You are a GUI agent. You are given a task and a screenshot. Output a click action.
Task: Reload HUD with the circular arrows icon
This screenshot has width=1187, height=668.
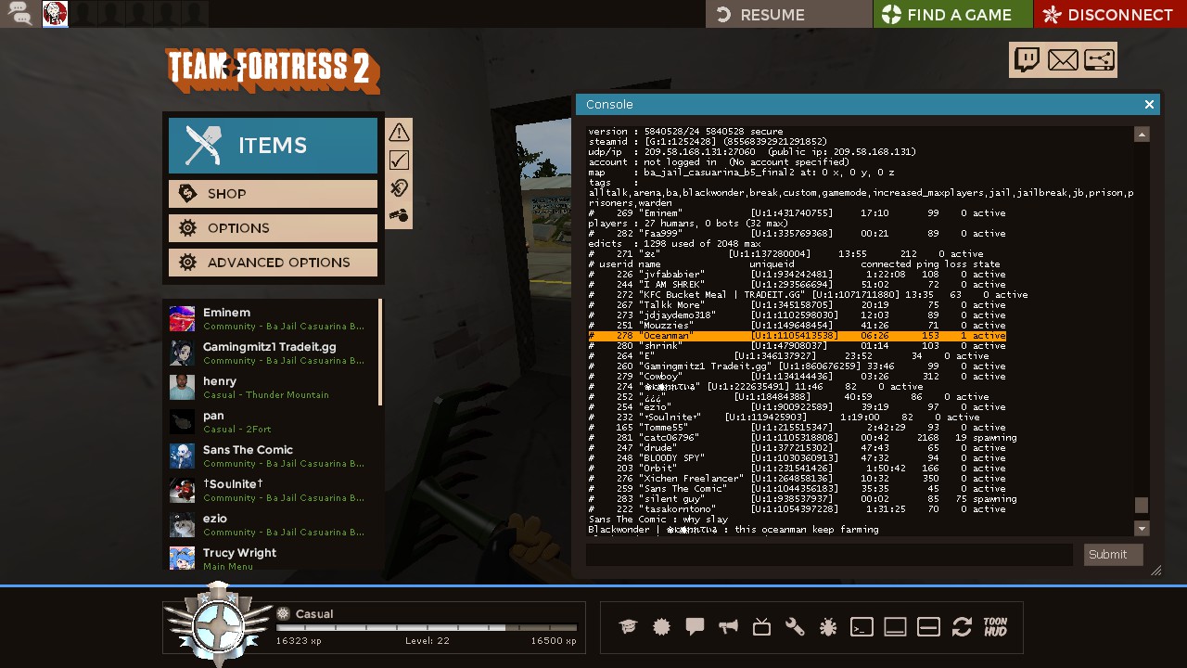[962, 627]
